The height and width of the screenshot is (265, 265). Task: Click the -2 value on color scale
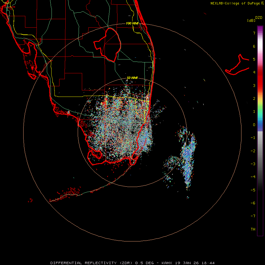[253, 151]
